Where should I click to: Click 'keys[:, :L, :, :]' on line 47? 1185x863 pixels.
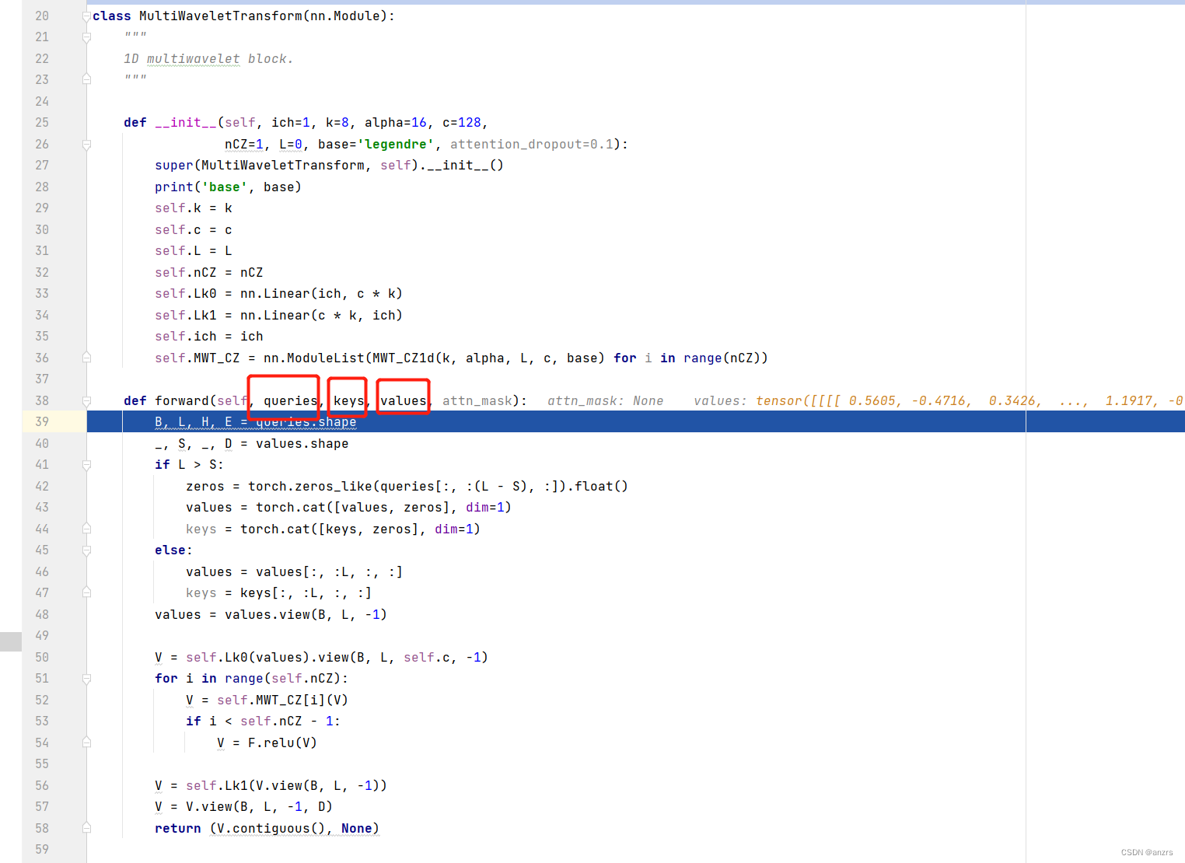(306, 593)
